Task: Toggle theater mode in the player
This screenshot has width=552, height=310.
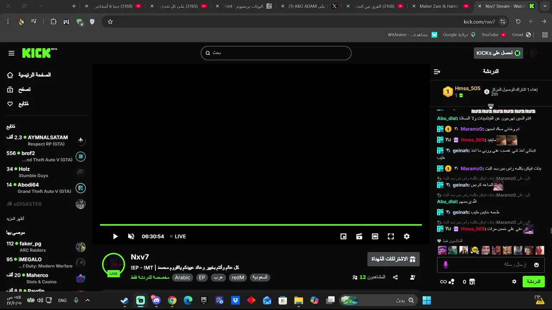Action: coord(375,236)
